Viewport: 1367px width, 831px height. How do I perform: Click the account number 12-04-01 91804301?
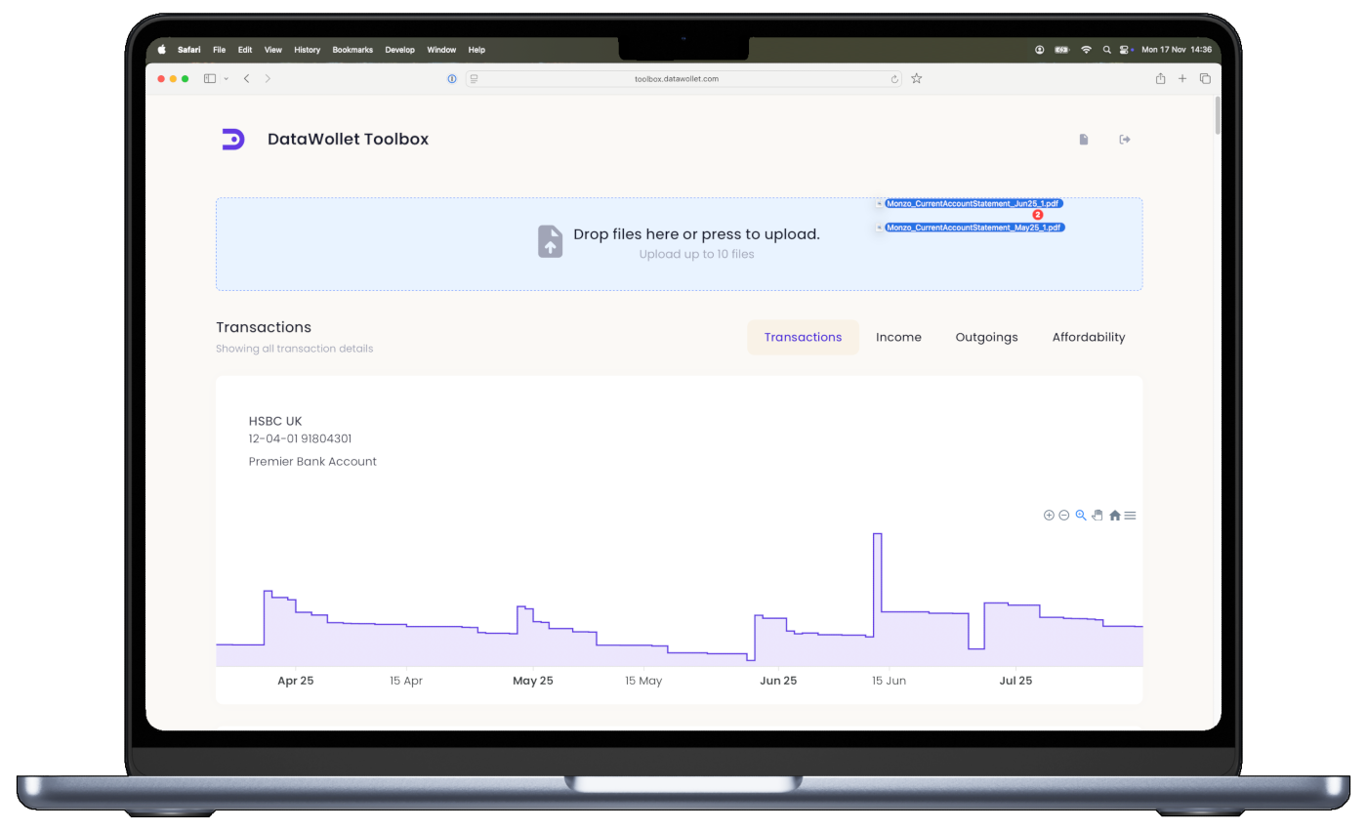point(300,438)
